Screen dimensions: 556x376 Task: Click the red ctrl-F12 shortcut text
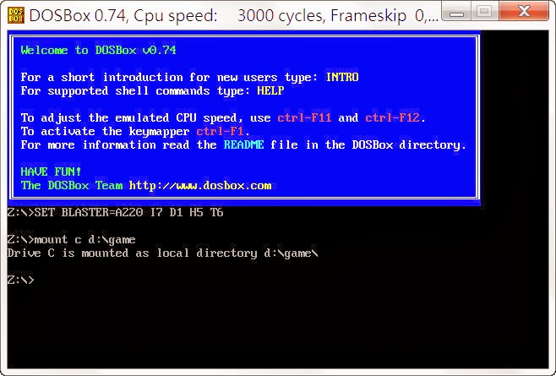[x=393, y=117]
